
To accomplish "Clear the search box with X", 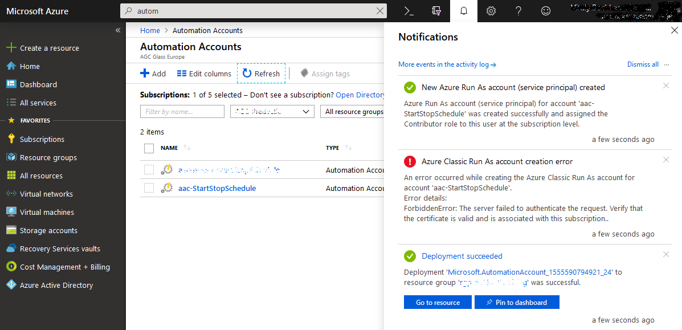I will pos(379,11).
